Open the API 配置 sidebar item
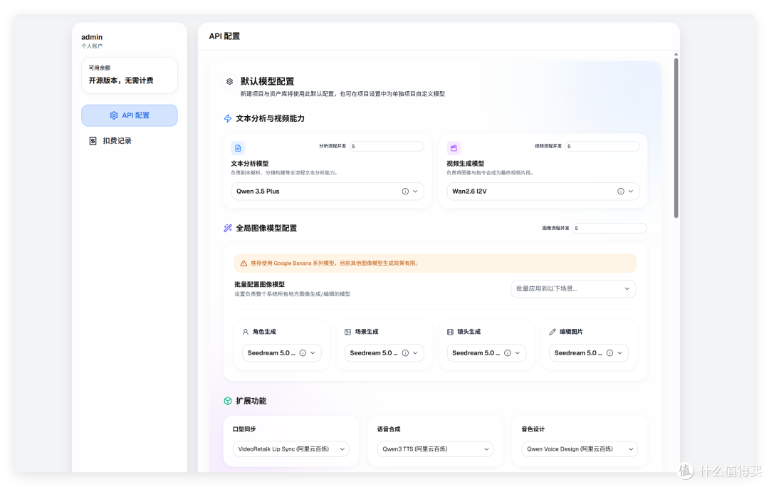The image size is (769, 487). tap(130, 115)
